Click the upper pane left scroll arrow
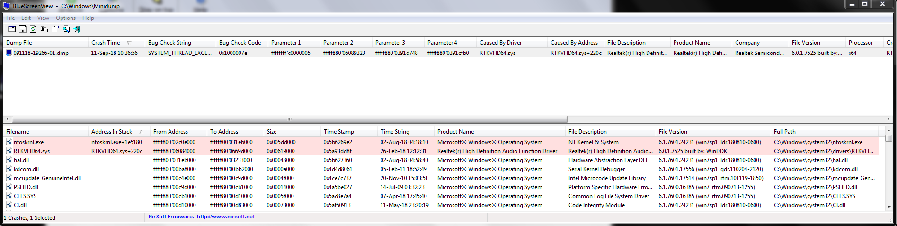Viewport: 897px width, 226px height. point(7,119)
